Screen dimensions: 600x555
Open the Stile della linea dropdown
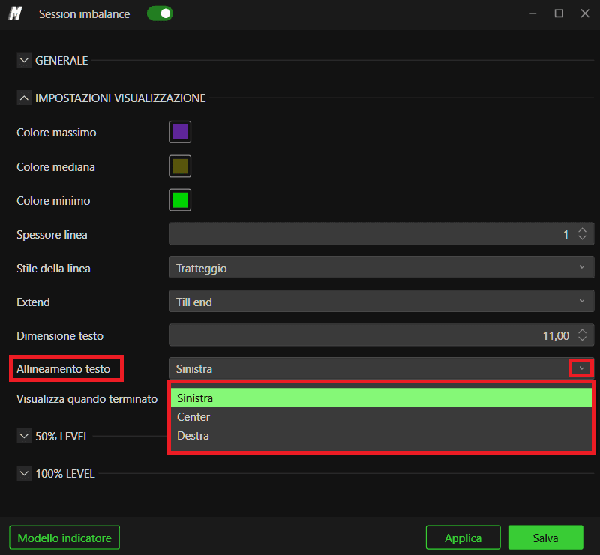381,268
